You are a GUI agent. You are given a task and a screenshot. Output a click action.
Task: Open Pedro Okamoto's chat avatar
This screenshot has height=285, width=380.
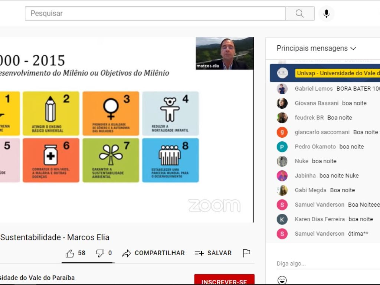[x=282, y=147]
